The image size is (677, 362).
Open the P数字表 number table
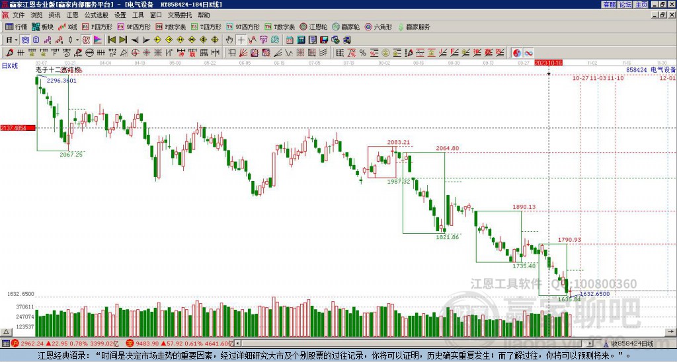click(x=171, y=26)
